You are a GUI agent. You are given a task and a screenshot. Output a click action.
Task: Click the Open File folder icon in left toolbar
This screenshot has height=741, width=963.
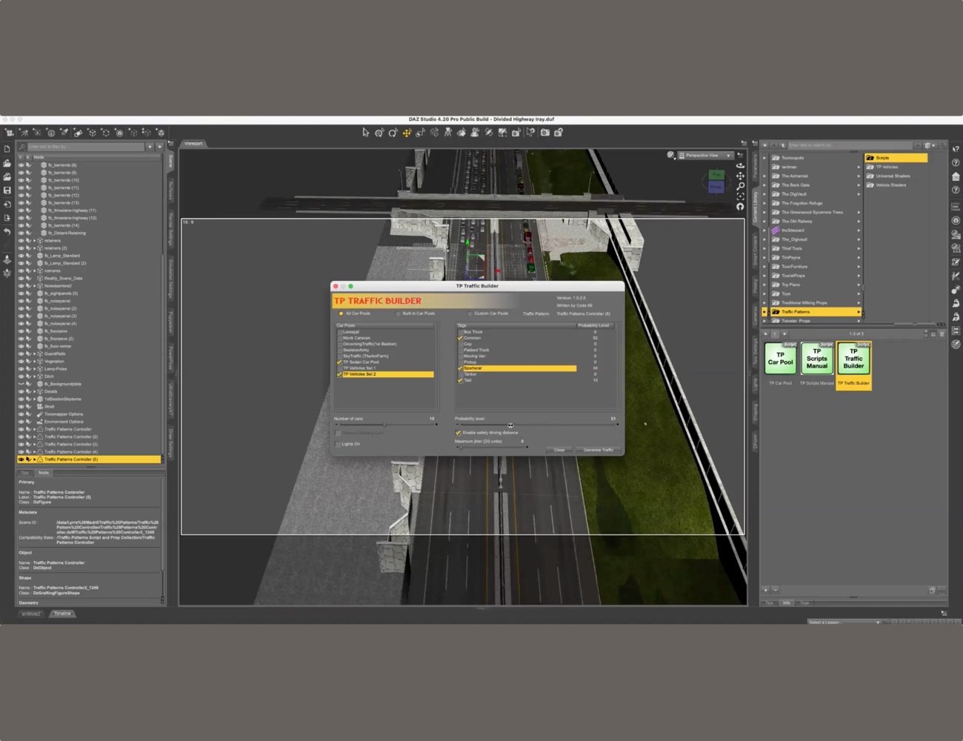(7, 163)
